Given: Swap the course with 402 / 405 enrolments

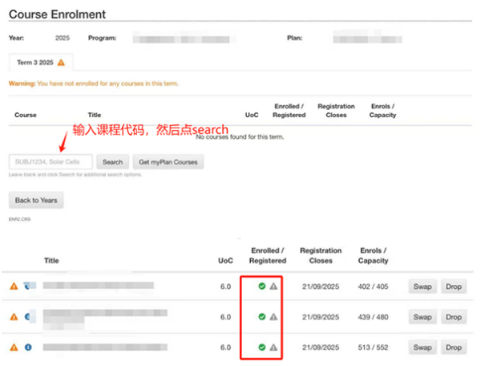Looking at the screenshot, I should (422, 287).
